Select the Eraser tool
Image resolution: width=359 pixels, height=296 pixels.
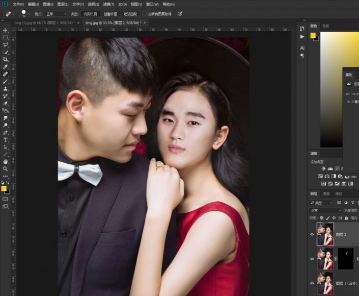click(x=6, y=103)
